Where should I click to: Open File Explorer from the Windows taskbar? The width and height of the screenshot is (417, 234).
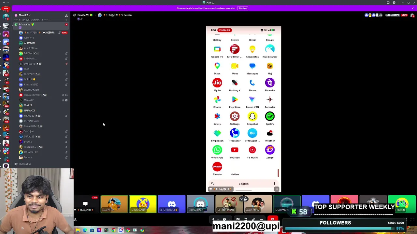(78, 230)
